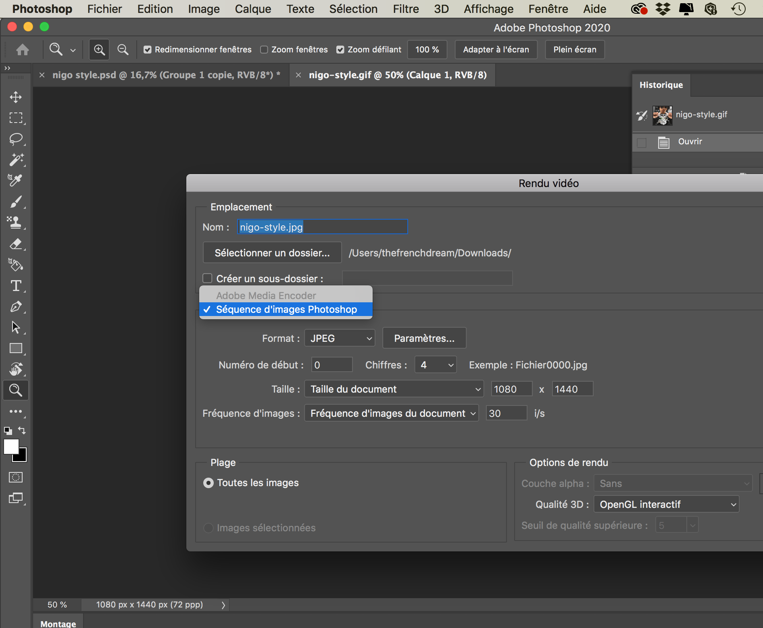Click the Sélectionner un dossier button
This screenshot has width=763, height=628.
click(272, 253)
